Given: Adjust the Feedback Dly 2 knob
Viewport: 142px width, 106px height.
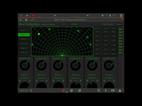Looking at the screenshot, I should (x=41, y=65).
